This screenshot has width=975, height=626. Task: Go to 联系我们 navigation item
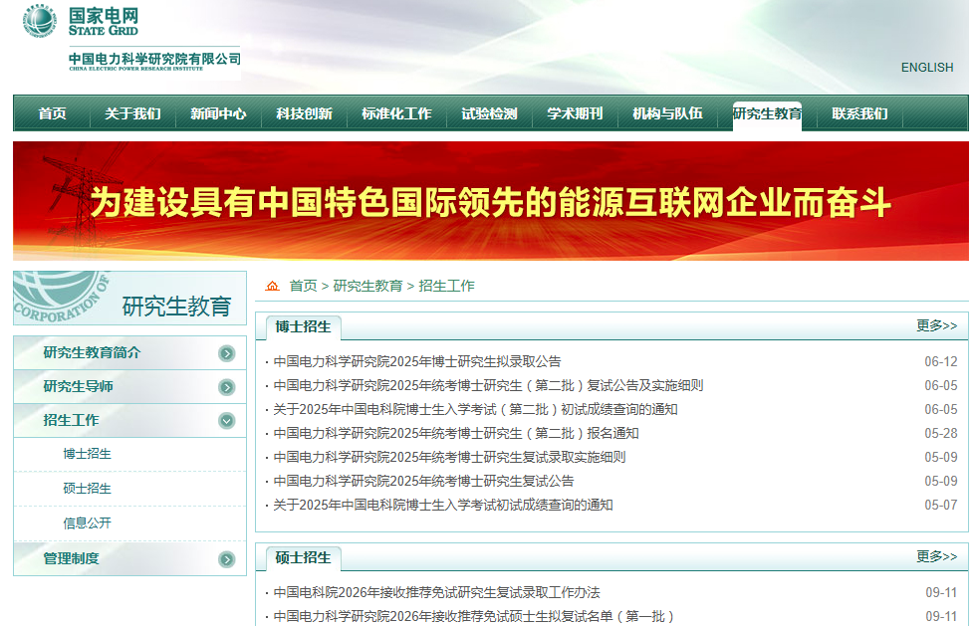click(859, 113)
